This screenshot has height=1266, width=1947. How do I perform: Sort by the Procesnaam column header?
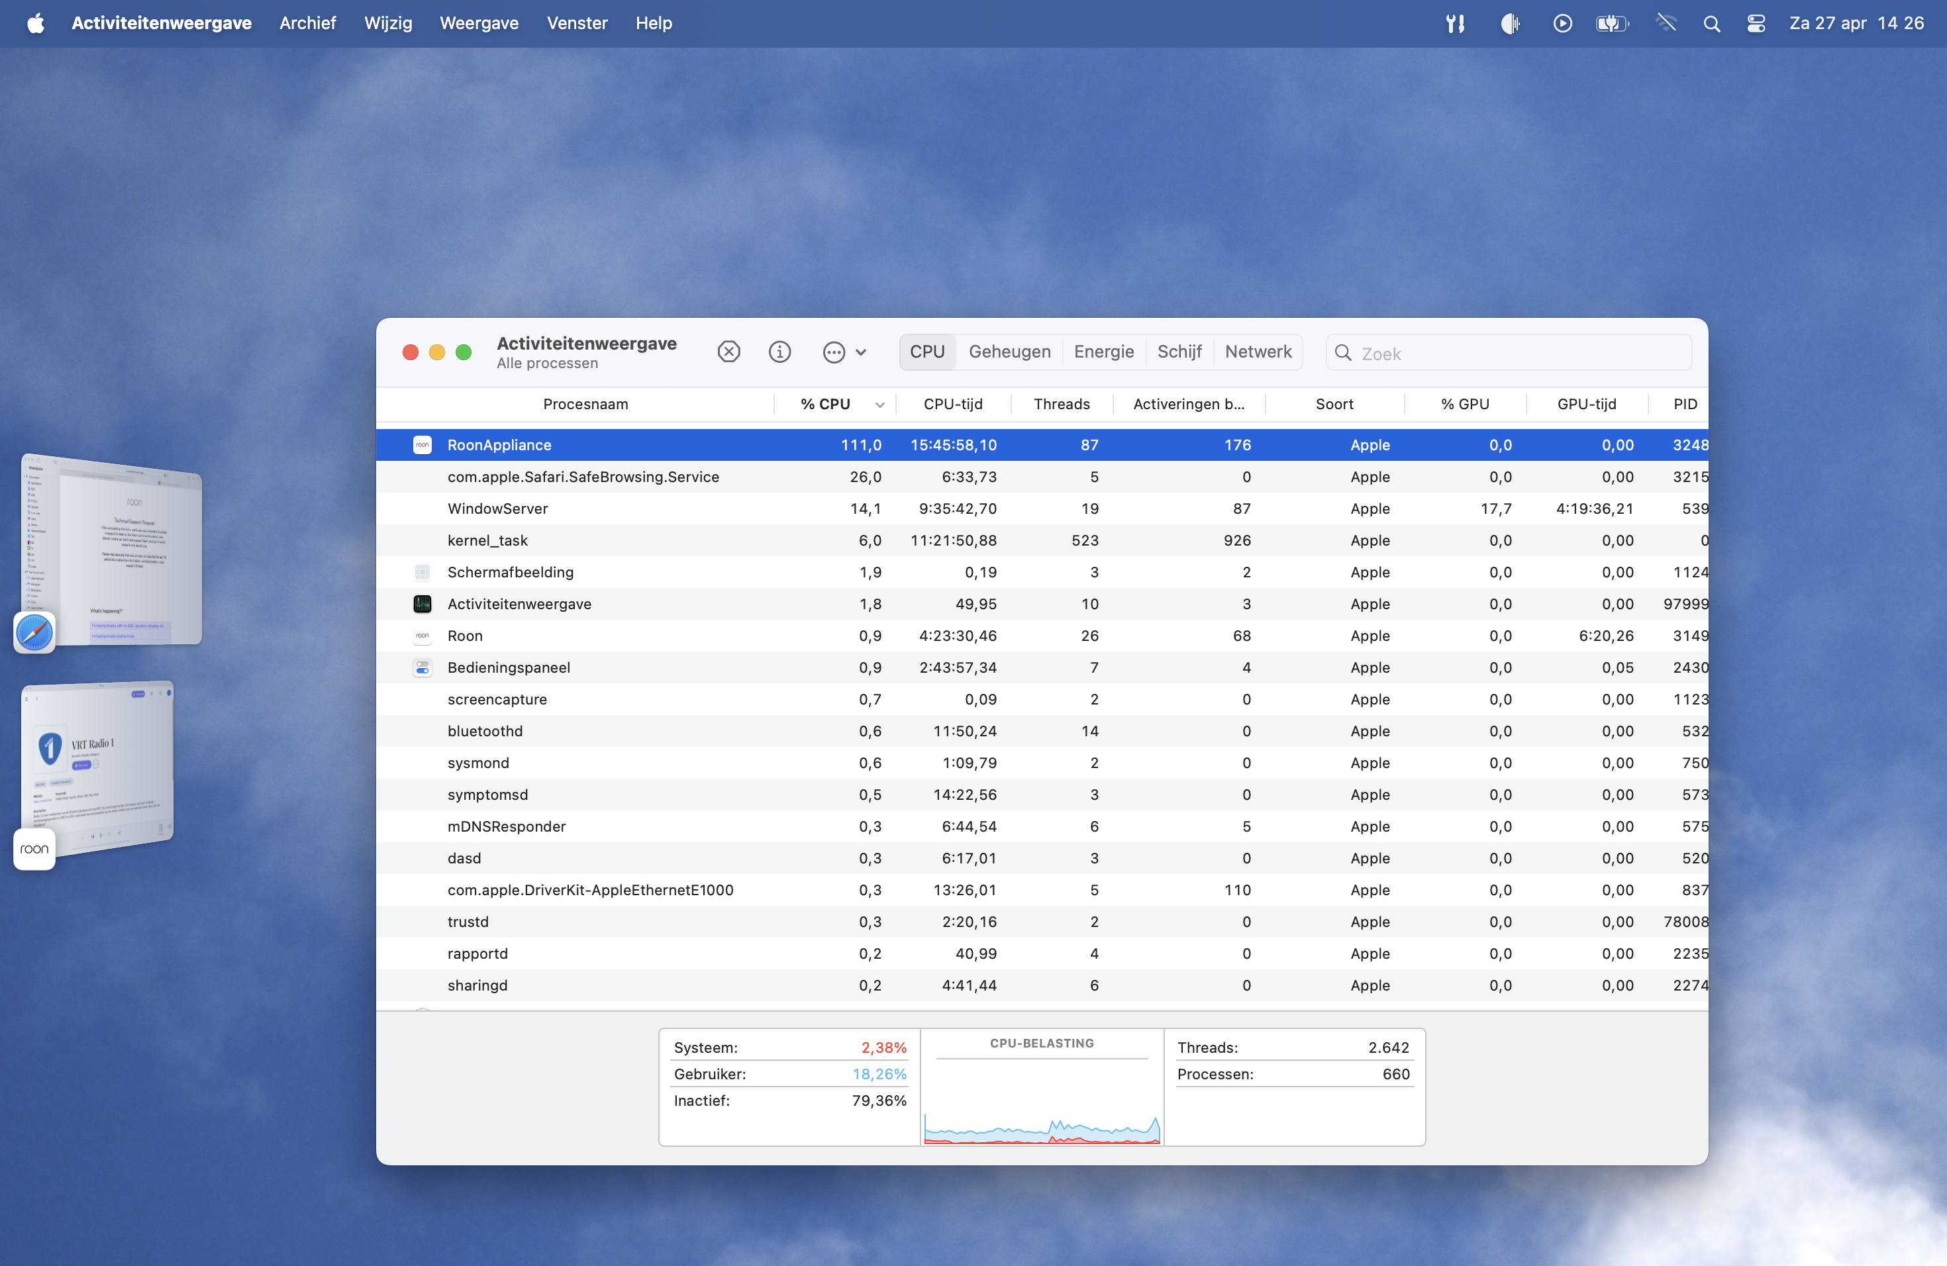pyautogui.click(x=585, y=404)
